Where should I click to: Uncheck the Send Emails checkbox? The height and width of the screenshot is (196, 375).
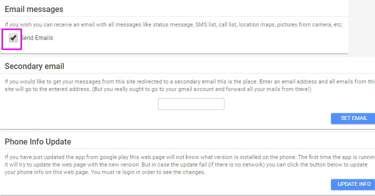tap(13, 38)
